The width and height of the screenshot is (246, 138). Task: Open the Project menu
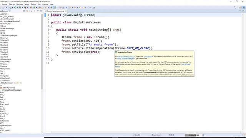click(33, 4)
